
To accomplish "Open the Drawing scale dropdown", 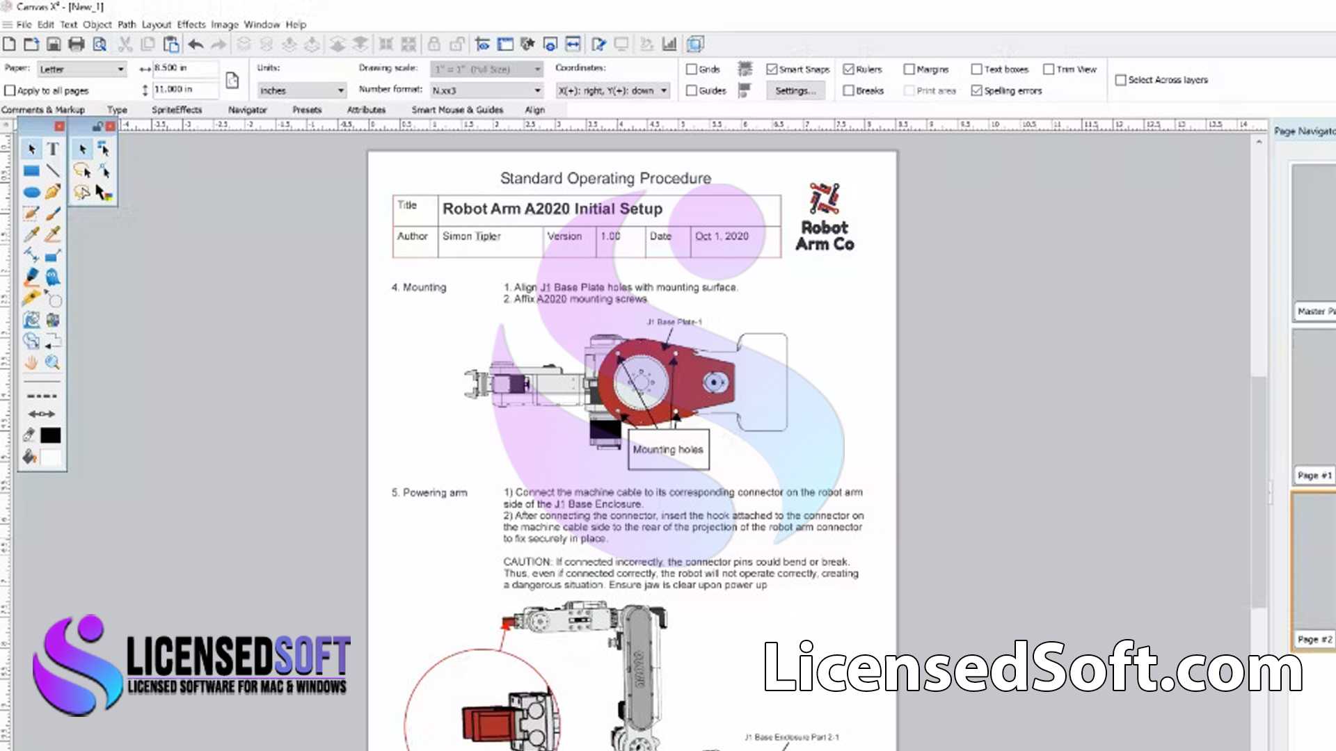I will pyautogui.click(x=486, y=69).
